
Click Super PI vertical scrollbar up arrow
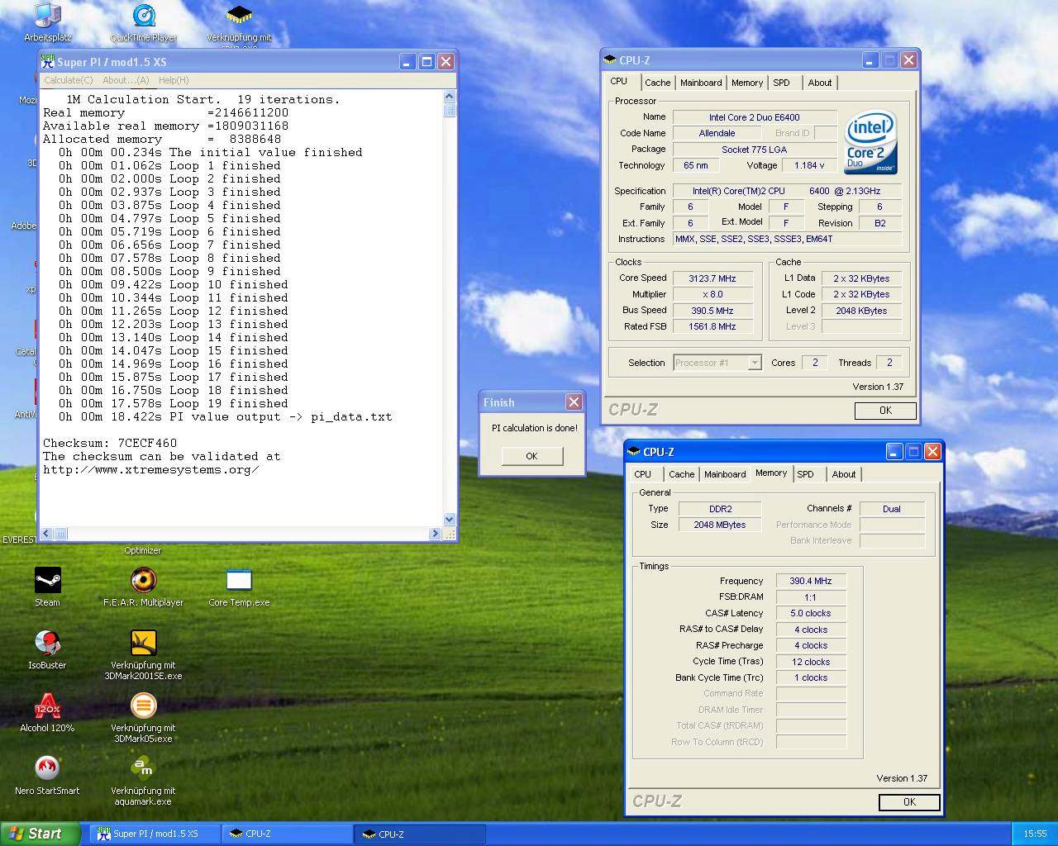450,97
